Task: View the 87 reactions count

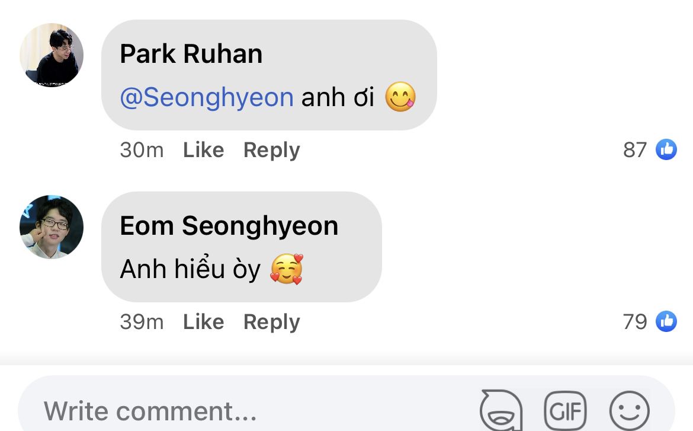Action: [x=634, y=150]
